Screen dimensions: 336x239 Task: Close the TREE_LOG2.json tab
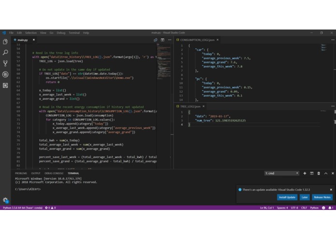(204, 106)
